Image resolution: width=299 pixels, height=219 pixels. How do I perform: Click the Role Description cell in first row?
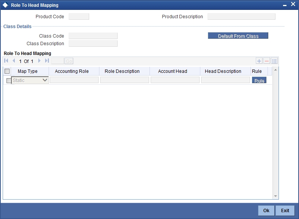click(125, 80)
